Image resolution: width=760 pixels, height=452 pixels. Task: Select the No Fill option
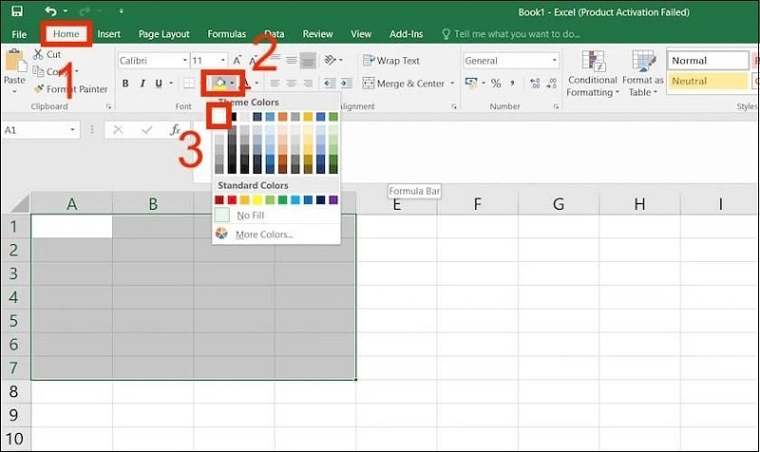(x=250, y=216)
